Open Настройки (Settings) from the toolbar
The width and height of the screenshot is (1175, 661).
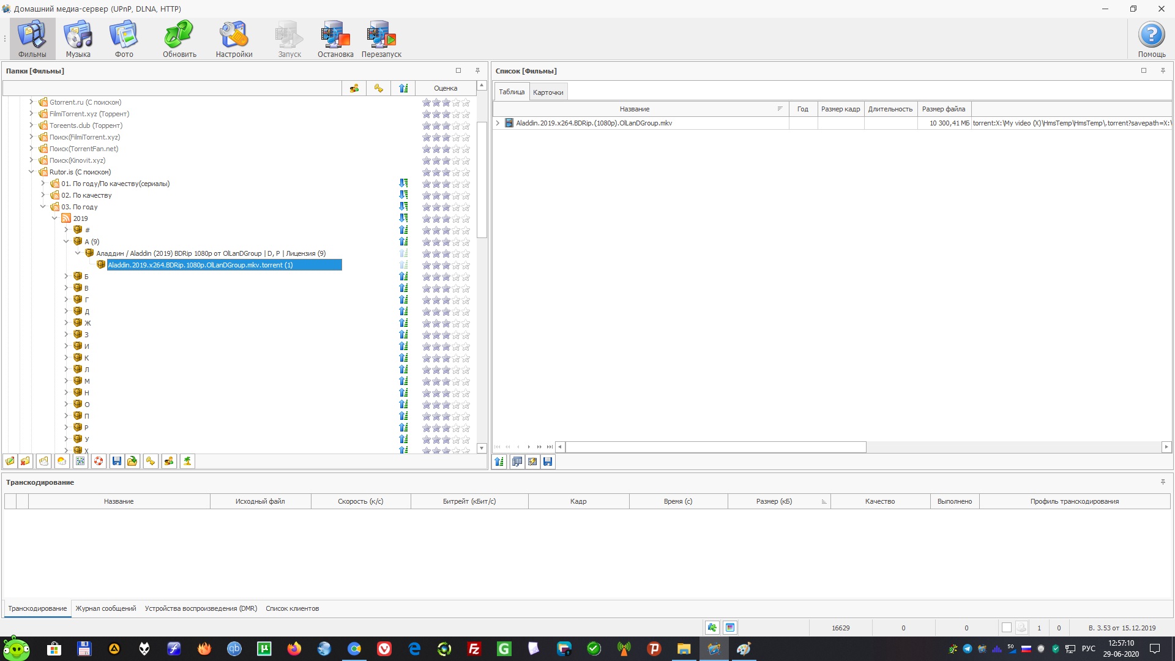tap(234, 39)
